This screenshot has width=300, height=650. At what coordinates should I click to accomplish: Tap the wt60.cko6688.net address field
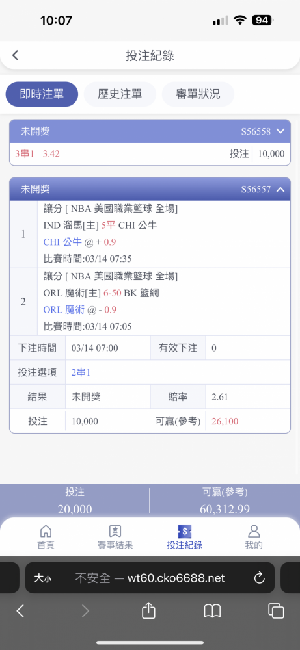150,578
